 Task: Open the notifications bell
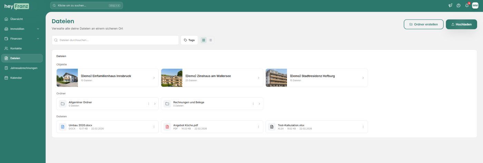[467, 5]
